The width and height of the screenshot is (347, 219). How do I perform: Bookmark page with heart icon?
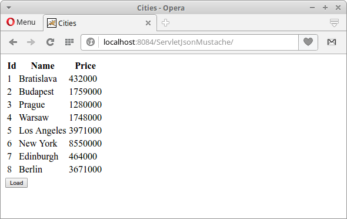(x=308, y=42)
